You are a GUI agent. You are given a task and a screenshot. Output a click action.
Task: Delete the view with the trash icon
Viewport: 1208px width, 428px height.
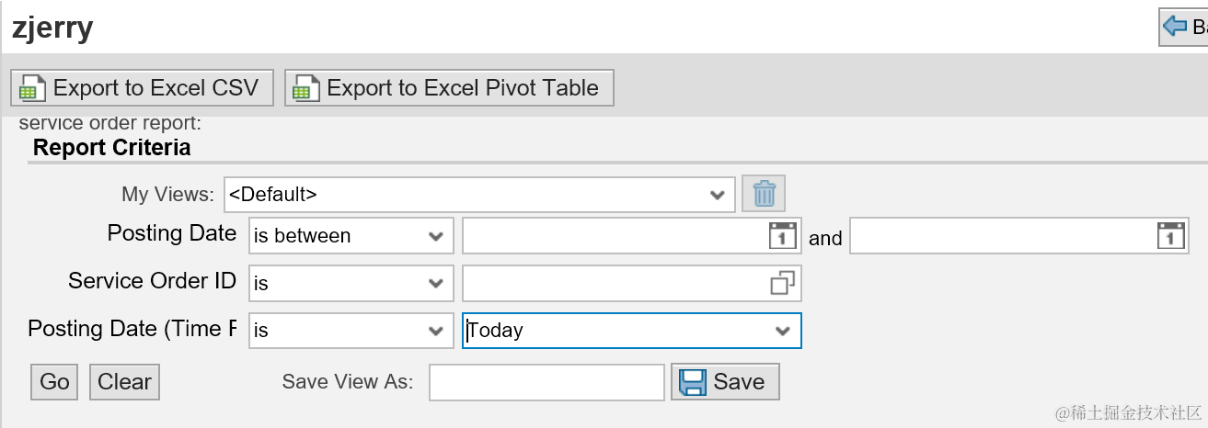[765, 194]
